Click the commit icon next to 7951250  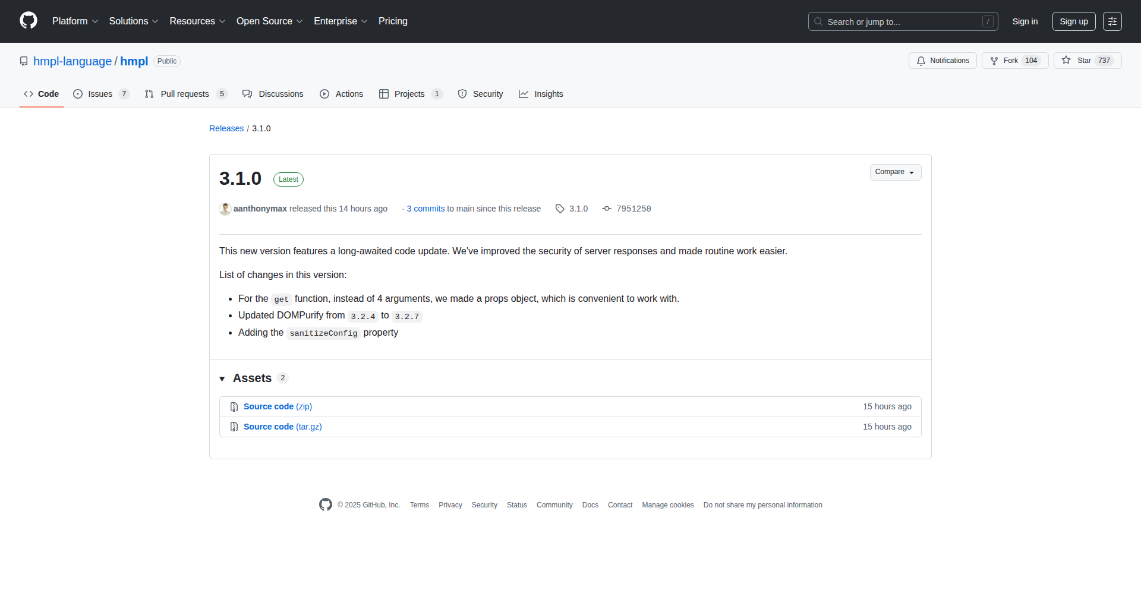(x=607, y=209)
